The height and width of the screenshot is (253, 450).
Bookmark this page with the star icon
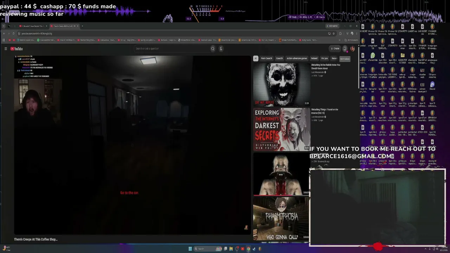(334, 33)
